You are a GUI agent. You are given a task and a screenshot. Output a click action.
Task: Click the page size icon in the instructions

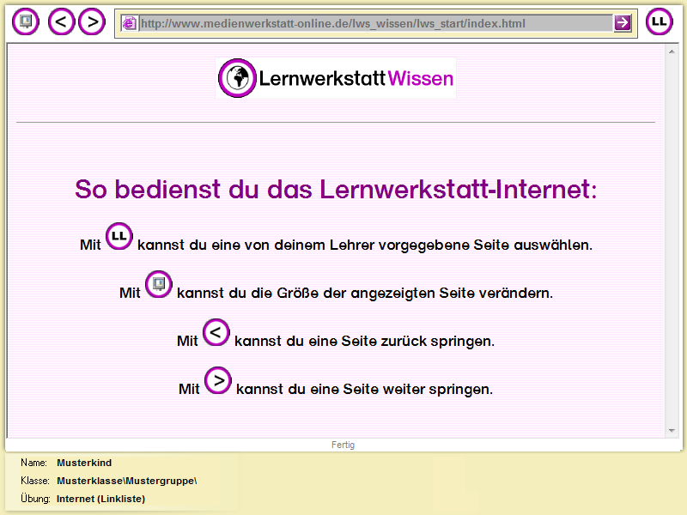[158, 284]
